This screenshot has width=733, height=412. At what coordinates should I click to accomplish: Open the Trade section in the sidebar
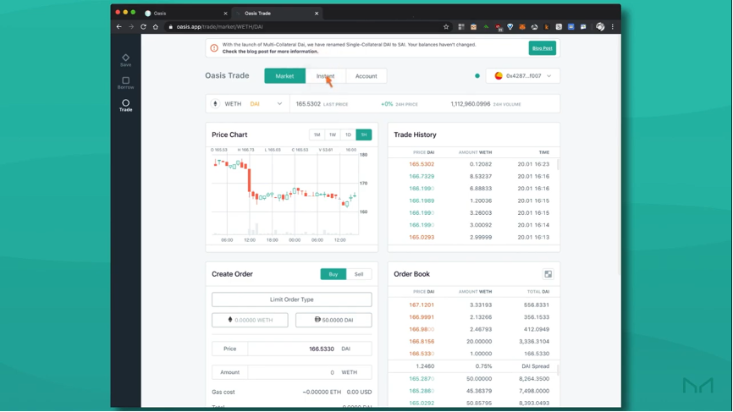[x=126, y=105]
